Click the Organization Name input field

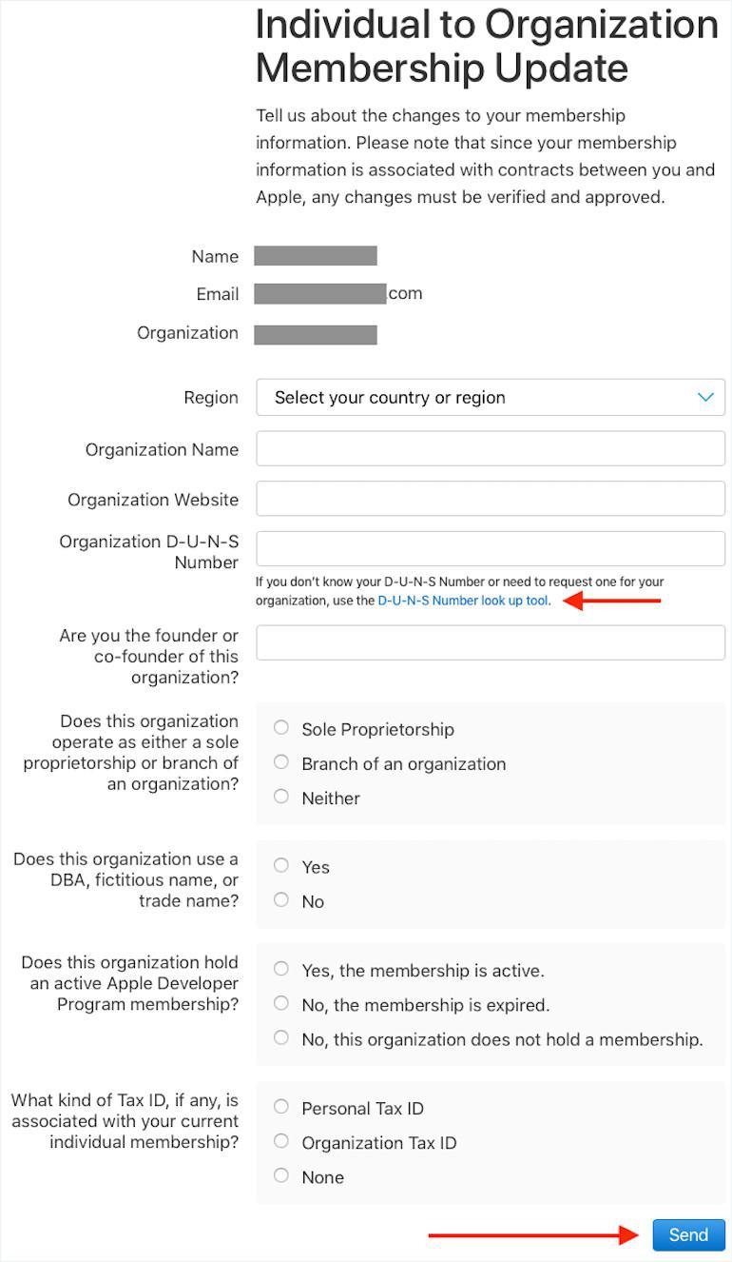pyautogui.click(x=491, y=449)
